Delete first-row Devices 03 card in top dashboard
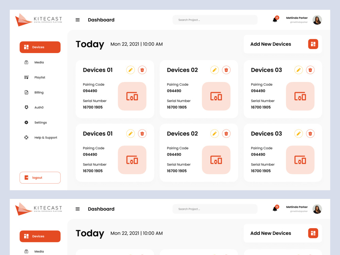340x255 pixels. (x=310, y=70)
